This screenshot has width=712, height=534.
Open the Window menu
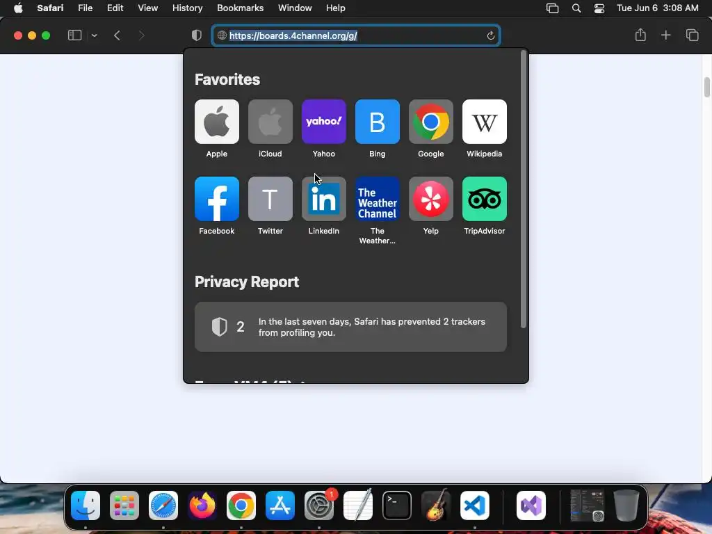[x=295, y=8]
